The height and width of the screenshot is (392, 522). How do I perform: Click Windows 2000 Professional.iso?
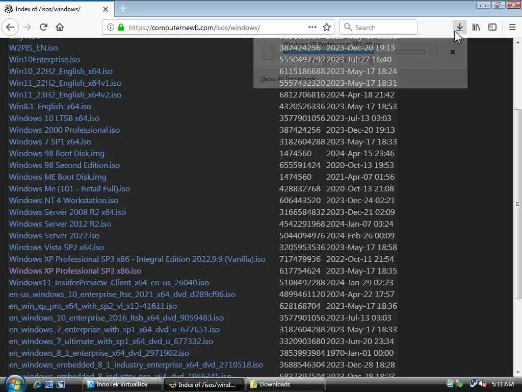64,130
